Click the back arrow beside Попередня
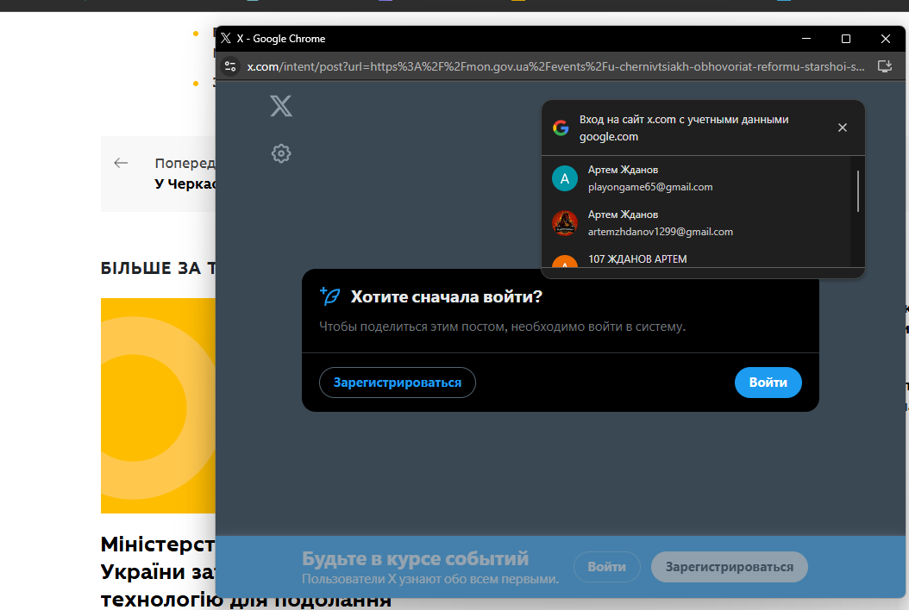This screenshot has width=909, height=610. [x=121, y=163]
